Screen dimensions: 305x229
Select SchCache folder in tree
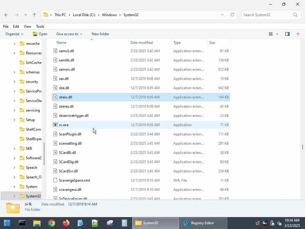31,63
